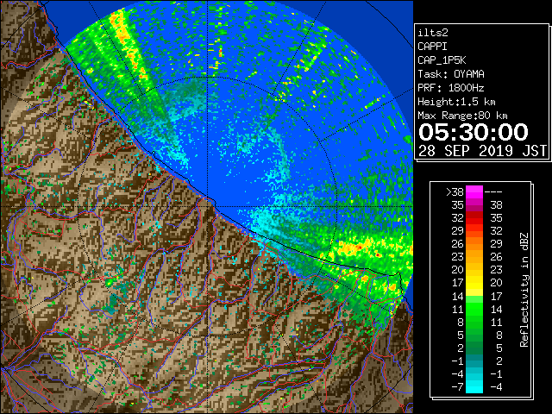Click the 05:30:00 timestamp

coord(474,132)
